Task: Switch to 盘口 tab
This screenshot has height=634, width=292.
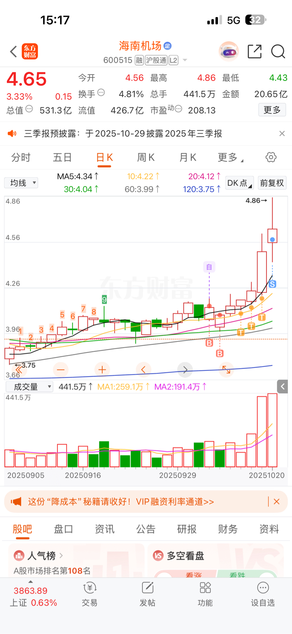Action: click(x=63, y=529)
